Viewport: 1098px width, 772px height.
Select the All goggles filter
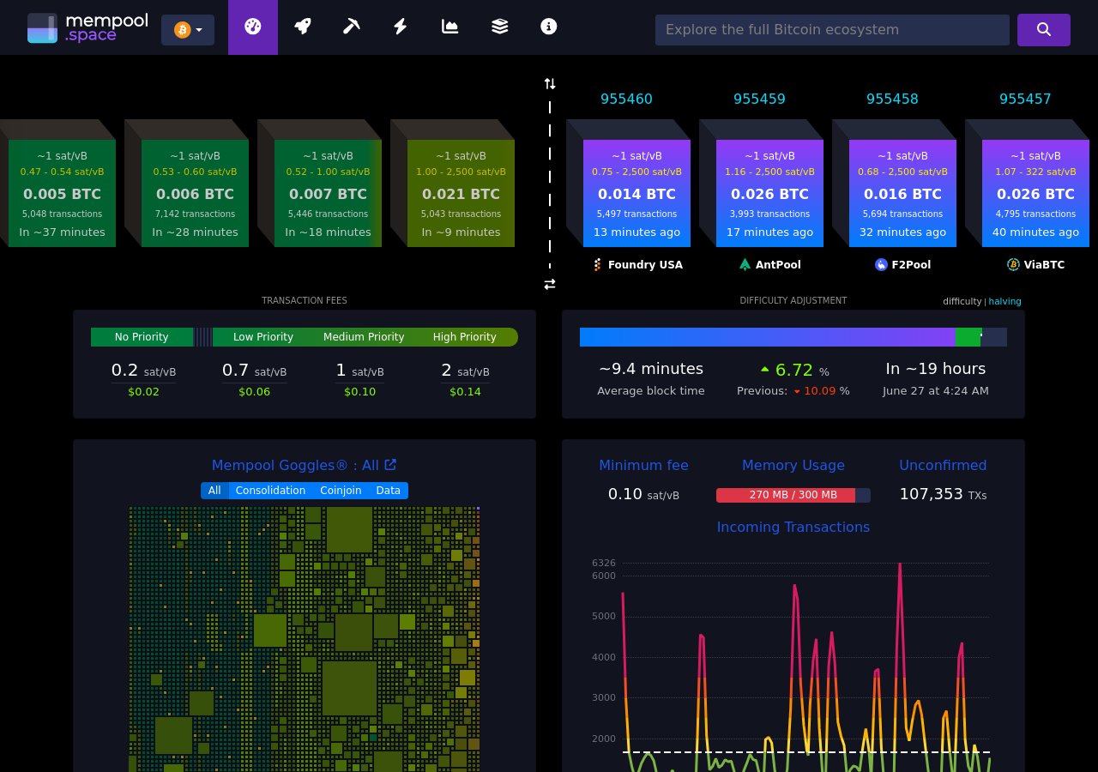tap(214, 491)
